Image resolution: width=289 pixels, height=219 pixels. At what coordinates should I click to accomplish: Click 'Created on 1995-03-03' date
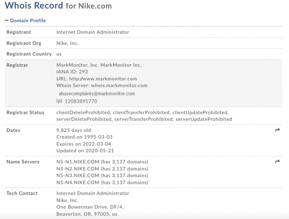click(85, 137)
